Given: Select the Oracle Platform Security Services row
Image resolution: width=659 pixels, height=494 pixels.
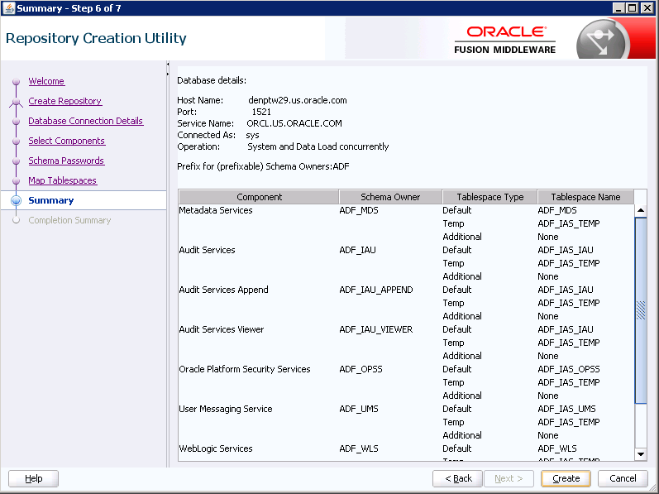Looking at the screenshot, I should (406, 369).
